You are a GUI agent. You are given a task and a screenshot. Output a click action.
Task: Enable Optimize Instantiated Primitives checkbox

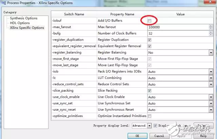click(x=150, y=116)
